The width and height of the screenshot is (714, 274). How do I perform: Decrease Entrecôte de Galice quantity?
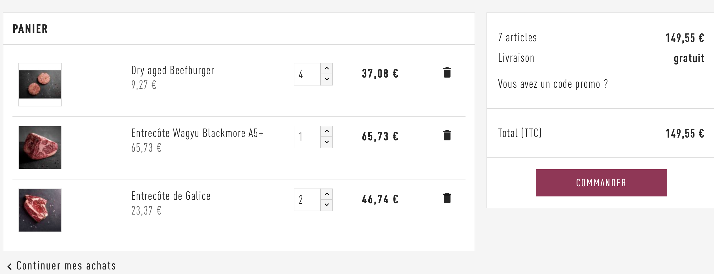(x=327, y=205)
